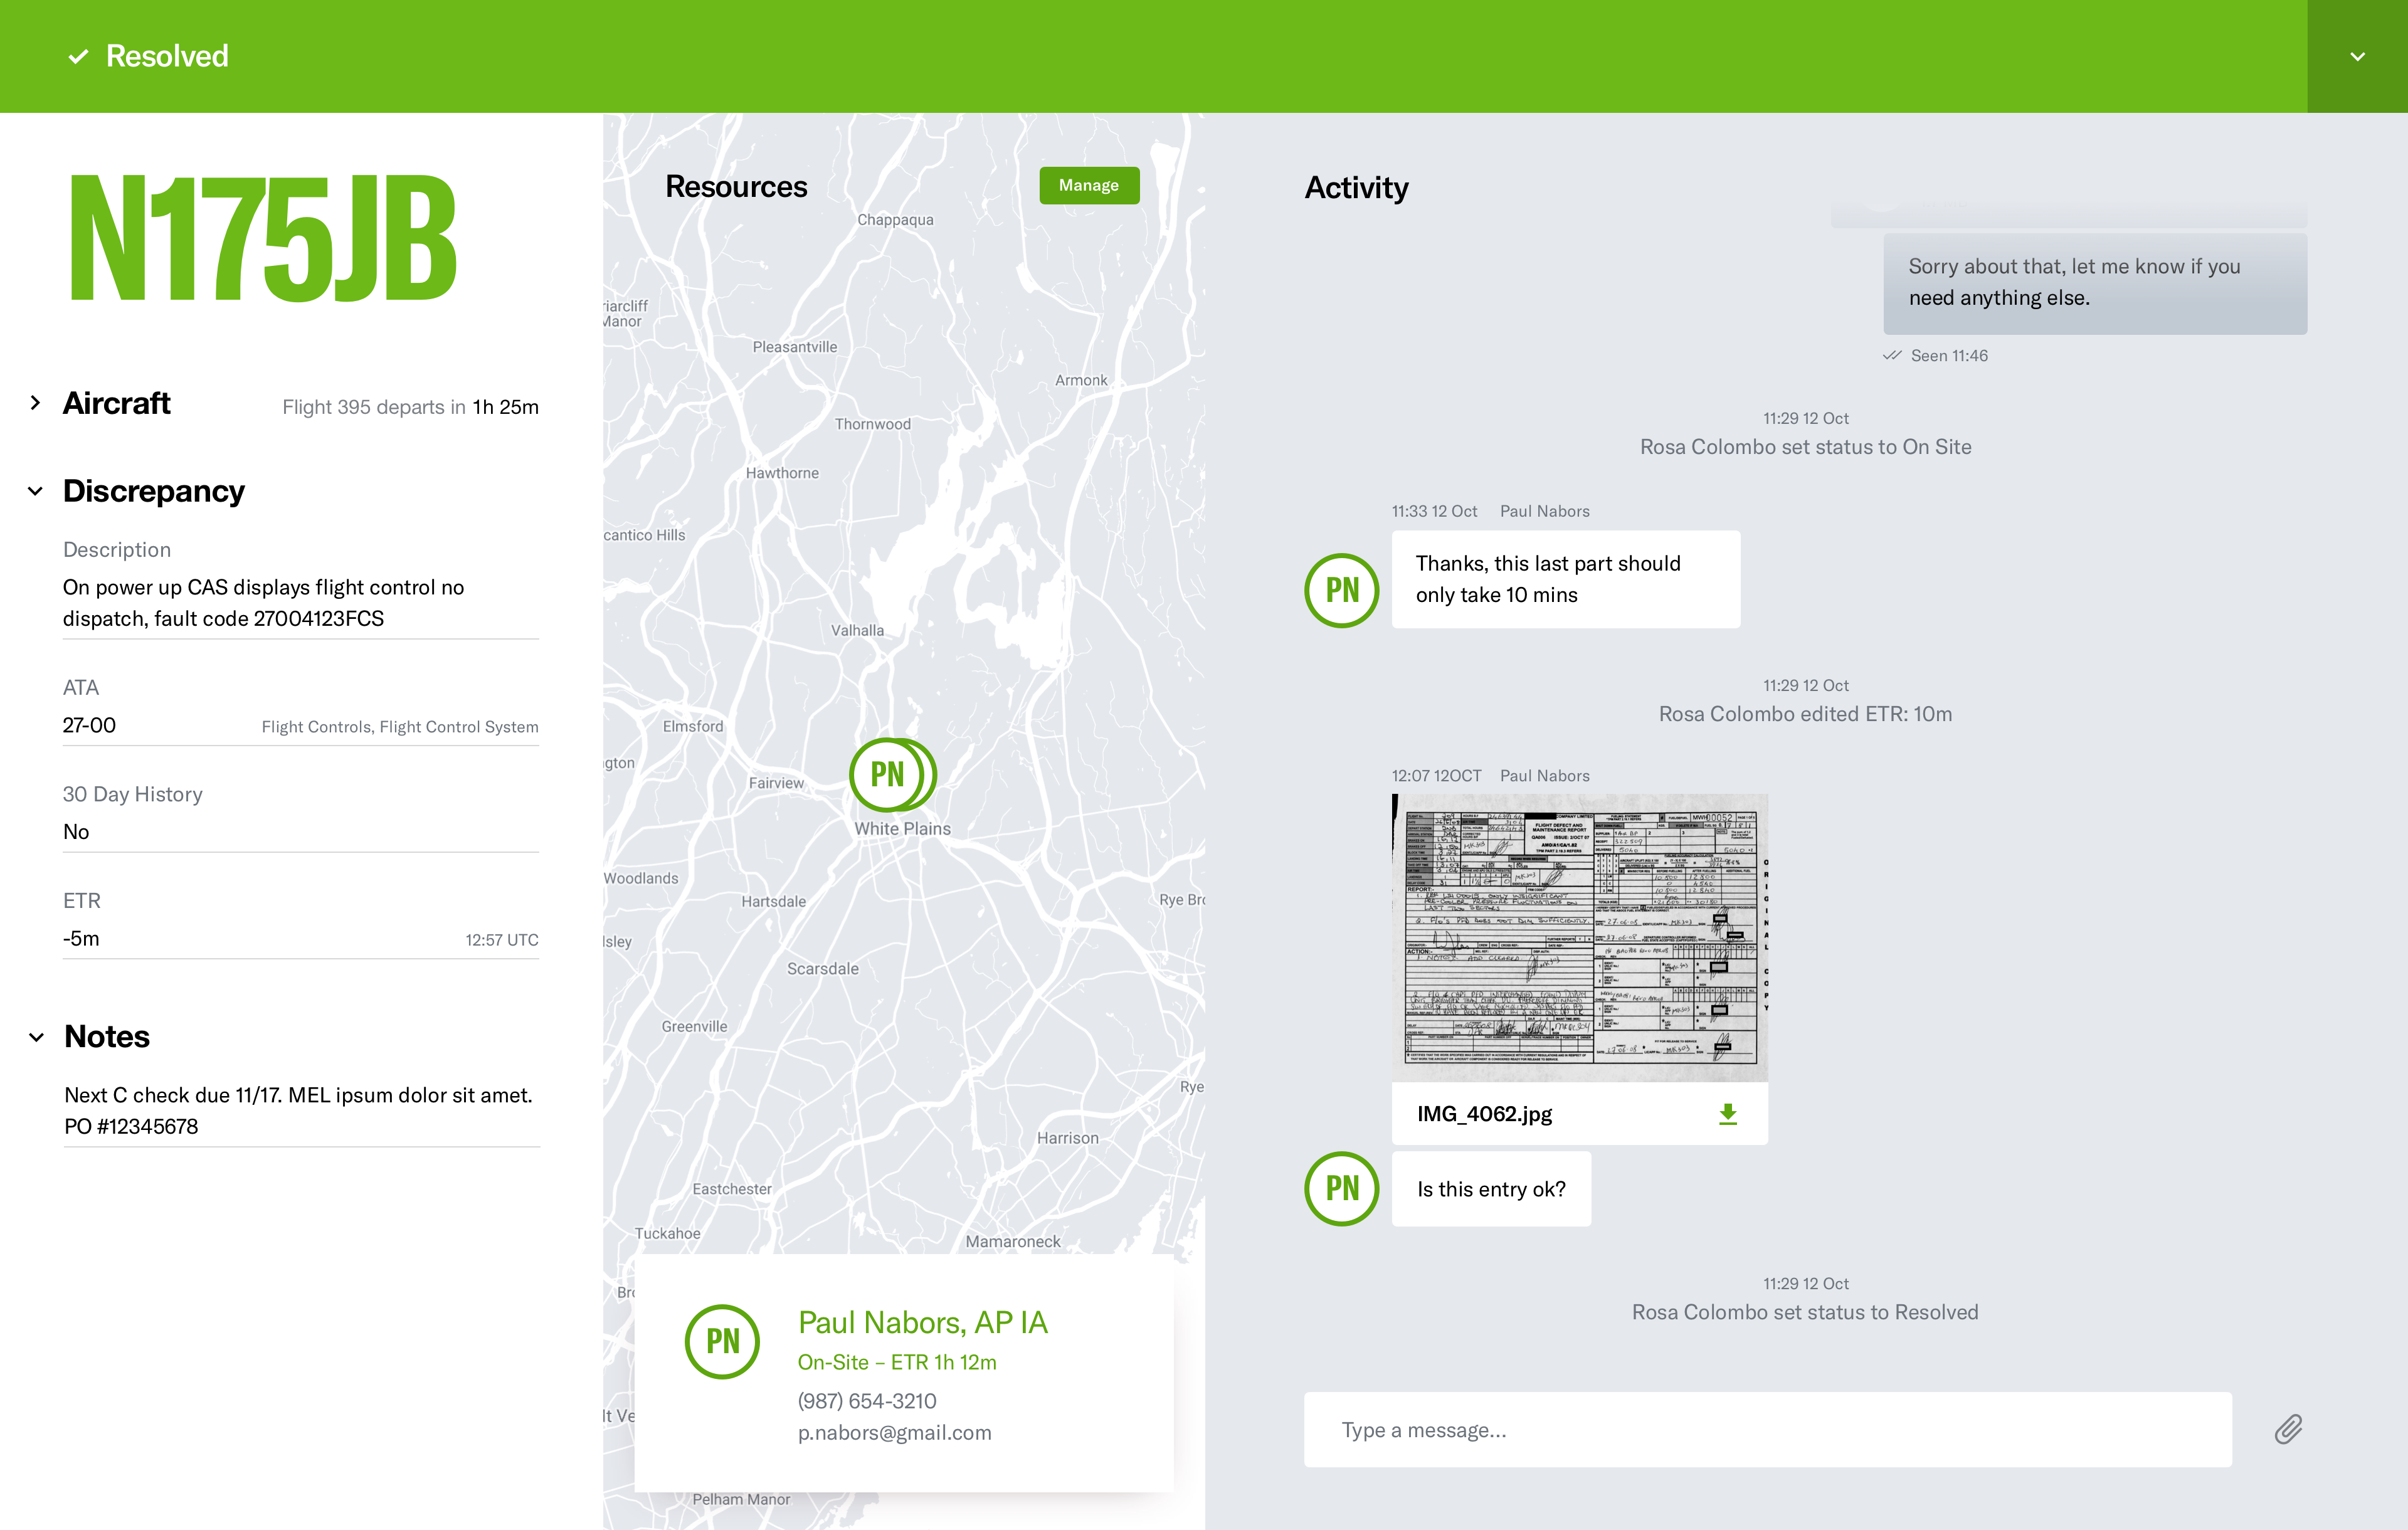Click the PN marker on the map
Viewport: 2408px width, 1530px height.
tap(888, 774)
